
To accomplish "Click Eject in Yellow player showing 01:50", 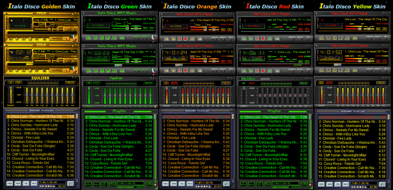I will pos(355,70).
